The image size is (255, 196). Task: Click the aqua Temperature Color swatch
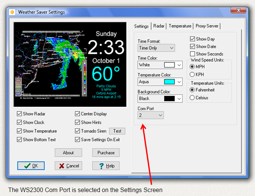(x=169, y=82)
